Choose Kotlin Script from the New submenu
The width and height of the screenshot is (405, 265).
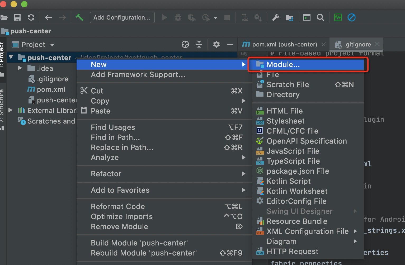tap(288, 181)
